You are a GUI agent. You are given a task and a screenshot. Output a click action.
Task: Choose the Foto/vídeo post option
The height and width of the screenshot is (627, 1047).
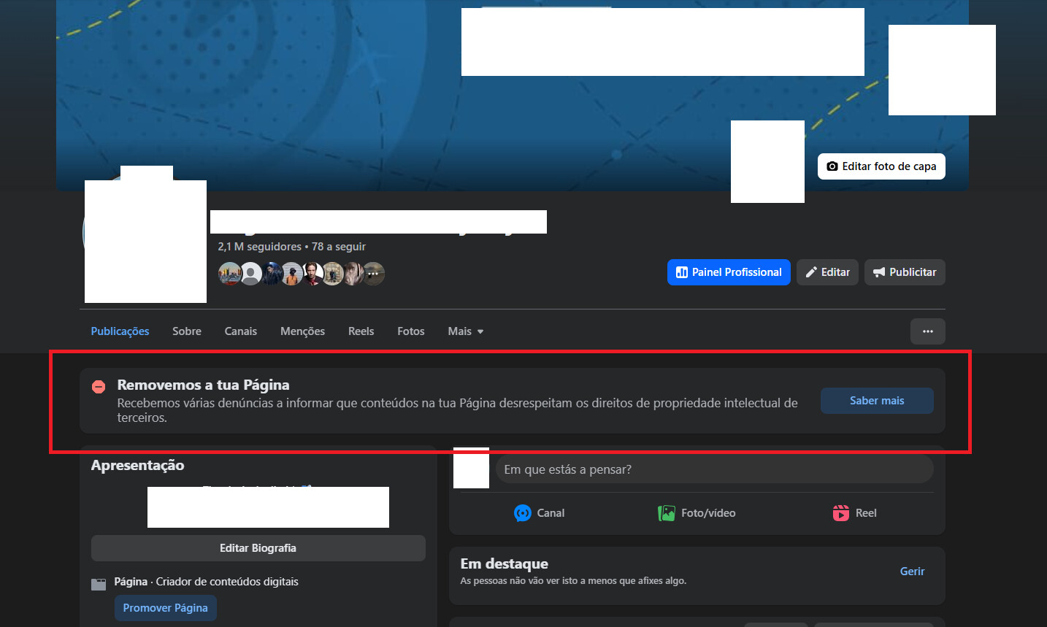point(697,513)
